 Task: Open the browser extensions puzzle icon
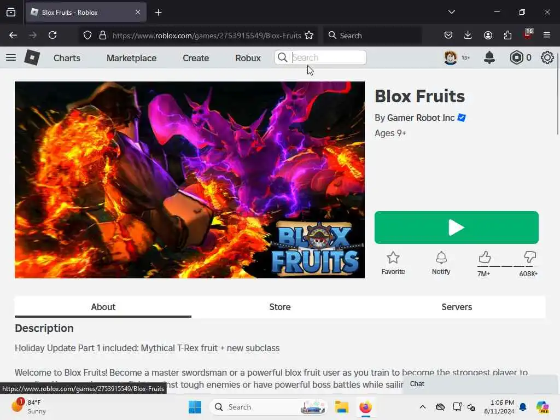[507, 36]
